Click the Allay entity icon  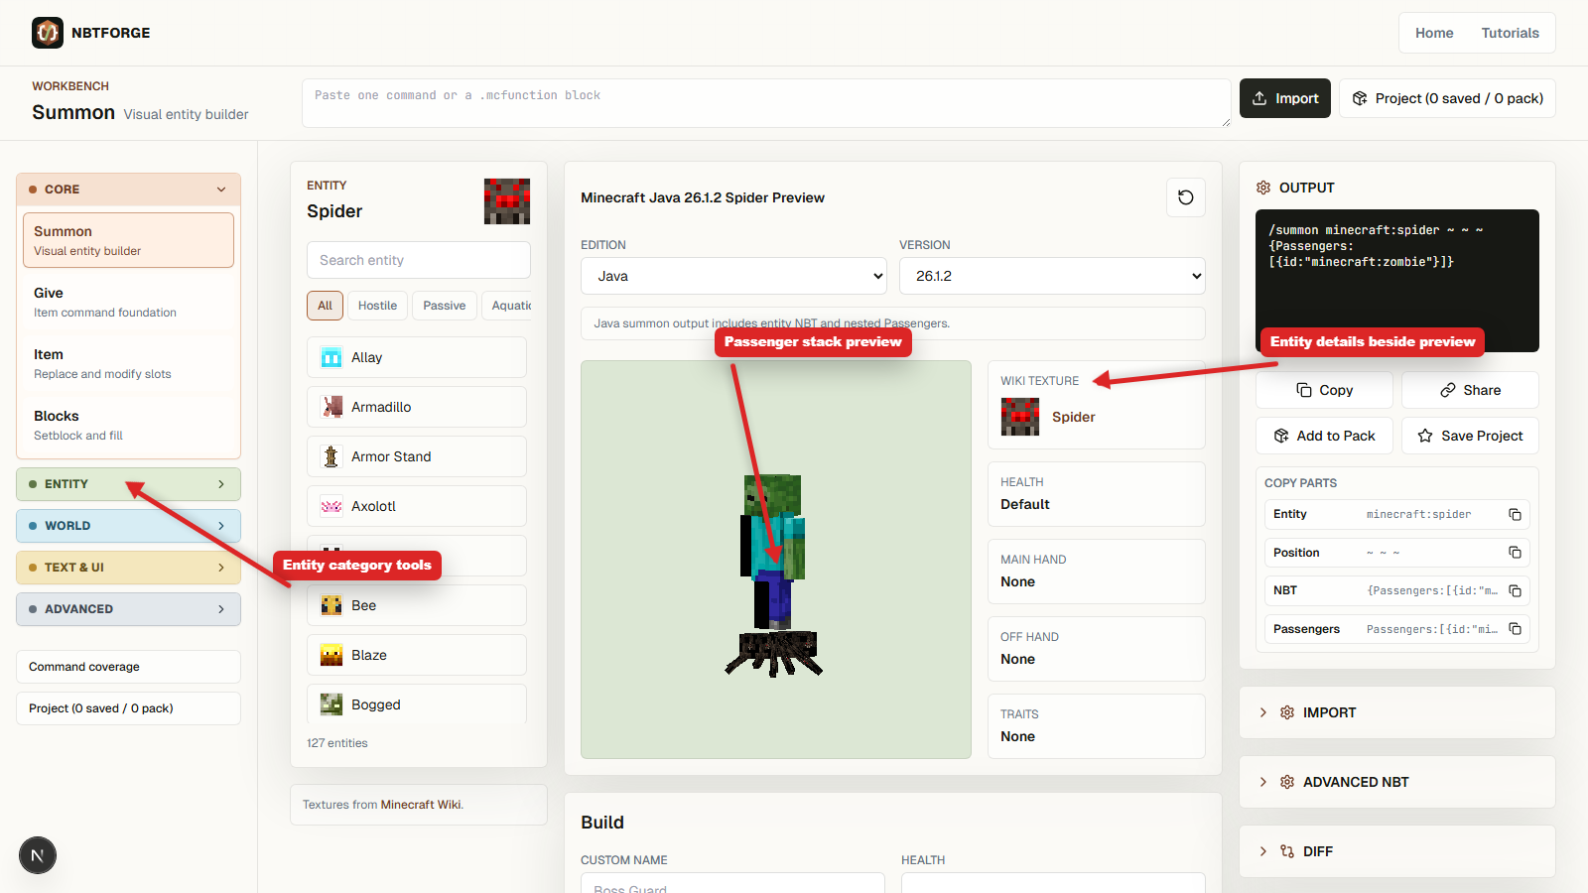(331, 357)
